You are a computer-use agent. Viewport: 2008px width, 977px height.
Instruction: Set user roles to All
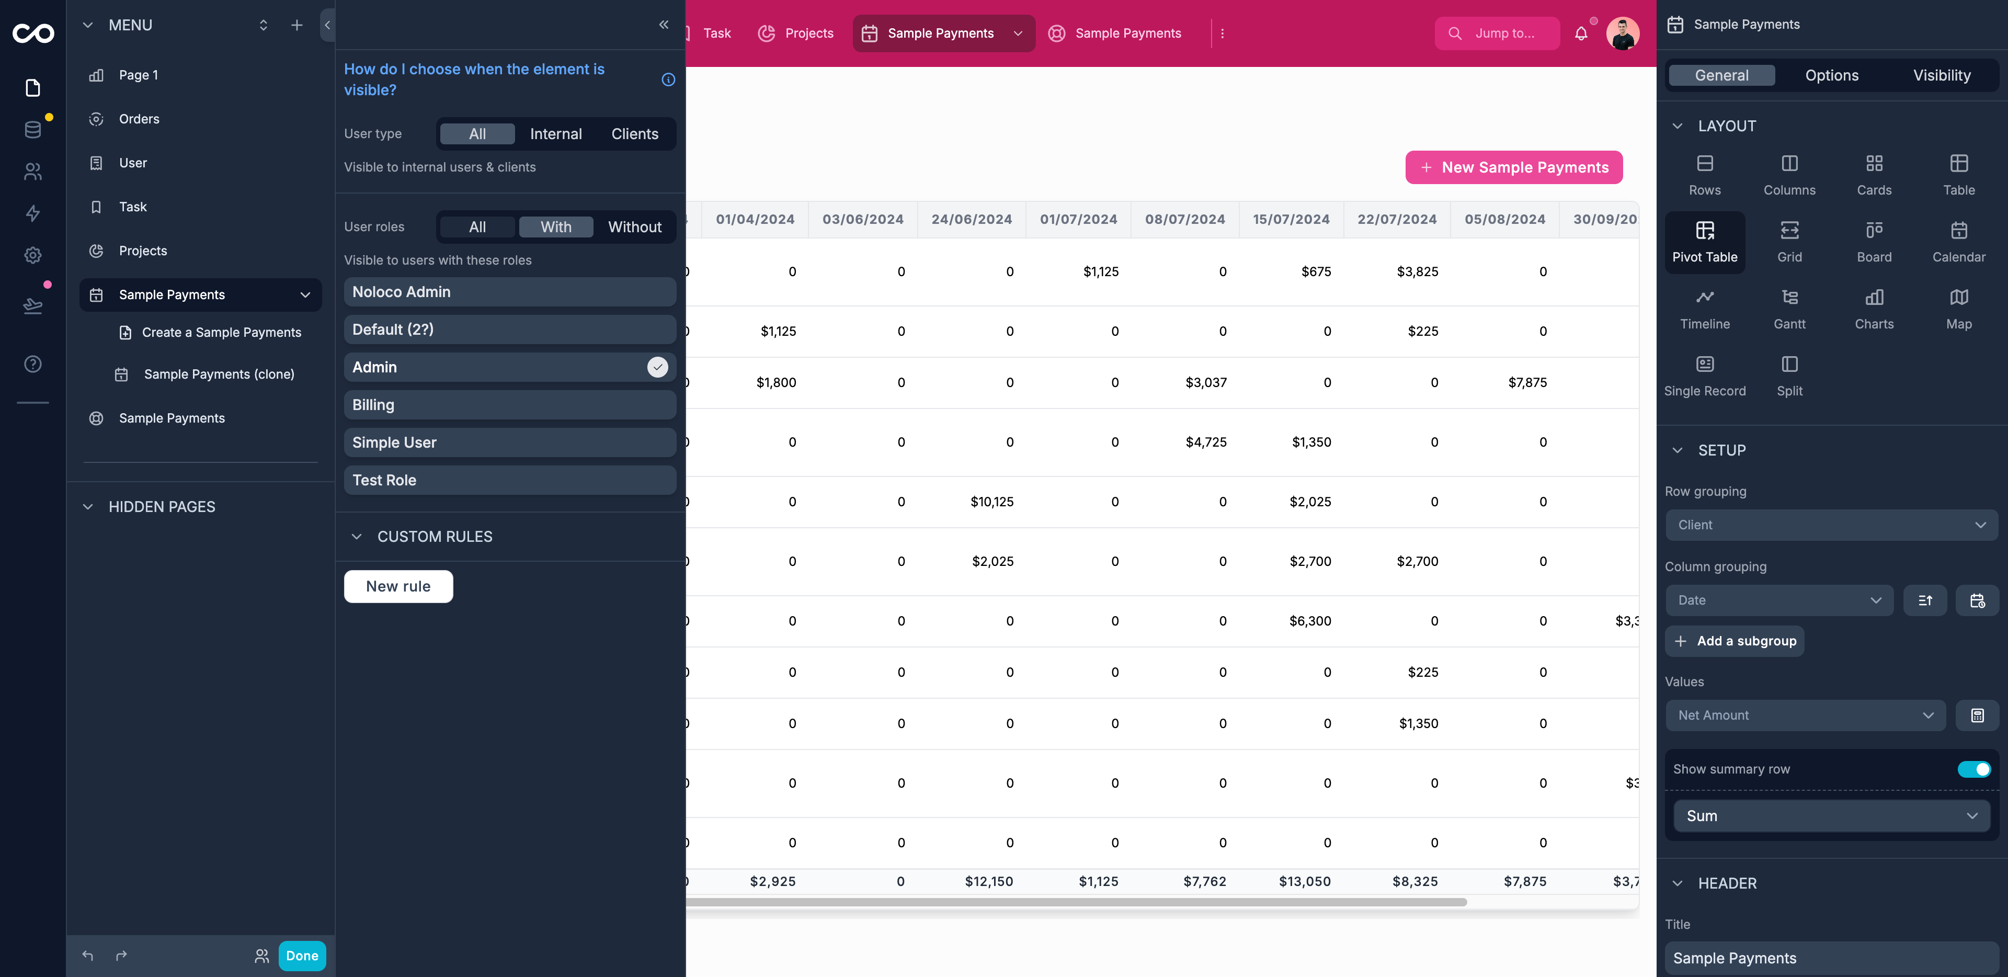[477, 227]
